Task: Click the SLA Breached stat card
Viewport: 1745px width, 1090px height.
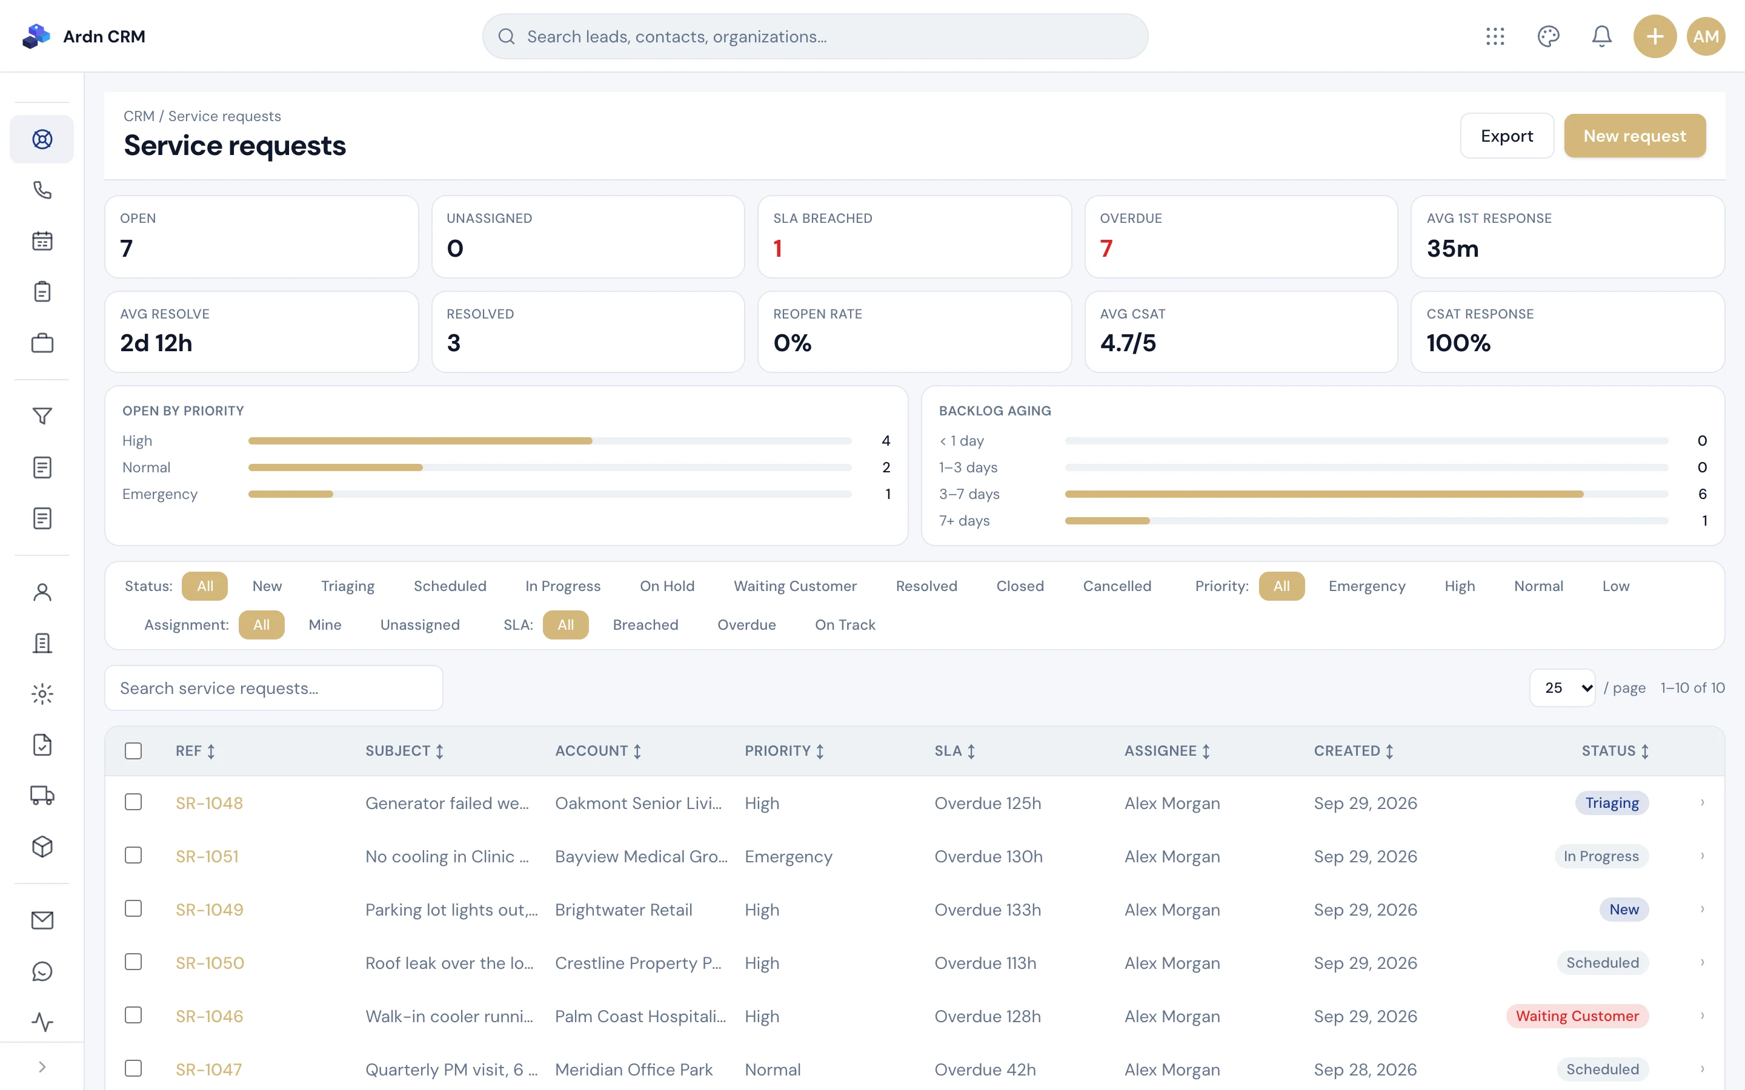Action: click(914, 236)
